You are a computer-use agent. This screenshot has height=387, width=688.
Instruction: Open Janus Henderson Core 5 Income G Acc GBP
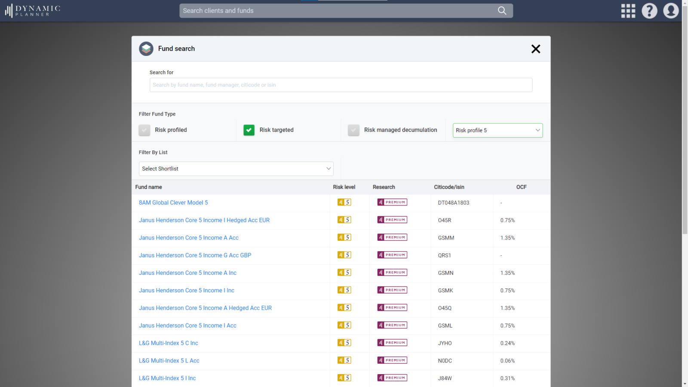pyautogui.click(x=195, y=255)
